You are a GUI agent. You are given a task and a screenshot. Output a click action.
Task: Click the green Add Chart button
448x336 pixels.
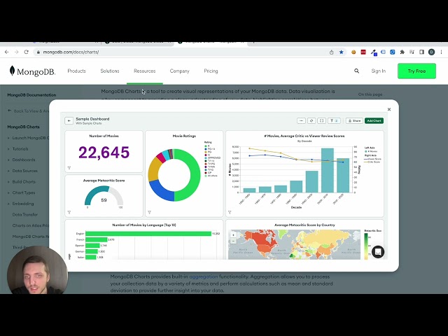pyautogui.click(x=374, y=120)
